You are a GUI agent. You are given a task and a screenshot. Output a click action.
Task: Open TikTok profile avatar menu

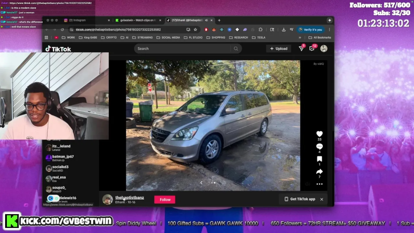pos(324,49)
